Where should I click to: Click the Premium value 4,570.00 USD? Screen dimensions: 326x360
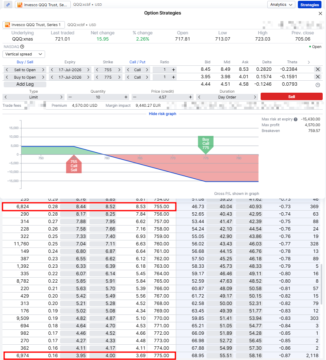pyautogui.click(x=84, y=106)
